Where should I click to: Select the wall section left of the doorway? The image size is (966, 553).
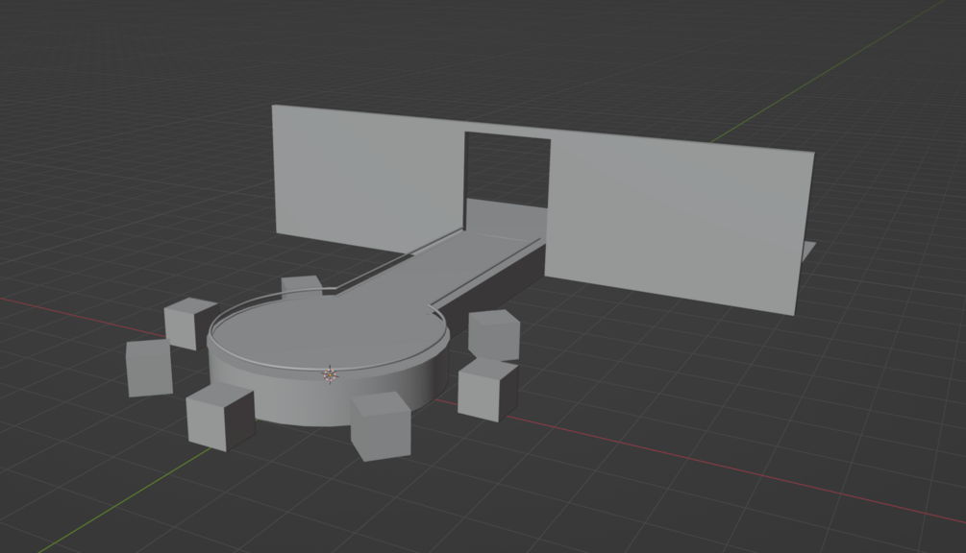click(x=370, y=179)
